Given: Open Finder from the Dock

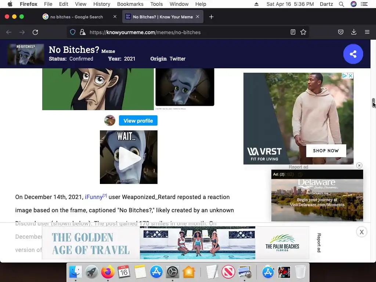Looking at the screenshot, I should point(76,272).
